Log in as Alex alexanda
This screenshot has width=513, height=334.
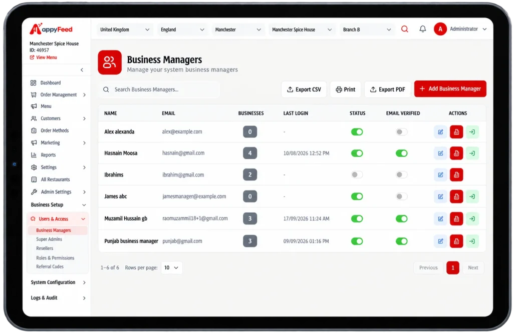pyautogui.click(x=472, y=132)
